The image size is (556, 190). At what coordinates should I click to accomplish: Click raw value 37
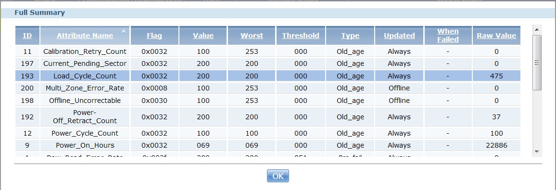coord(496,116)
